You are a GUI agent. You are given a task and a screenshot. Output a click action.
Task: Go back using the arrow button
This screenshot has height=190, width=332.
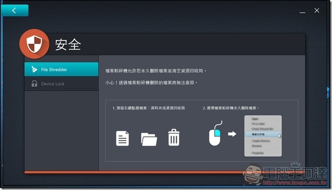click(15, 10)
